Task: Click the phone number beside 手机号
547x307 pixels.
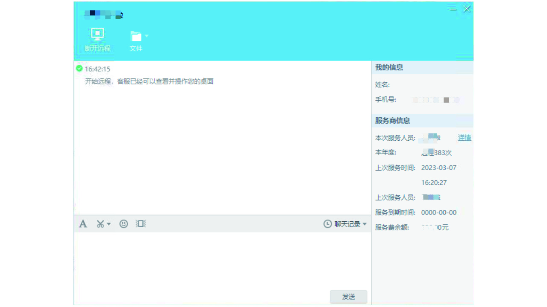Action: pyautogui.click(x=437, y=100)
